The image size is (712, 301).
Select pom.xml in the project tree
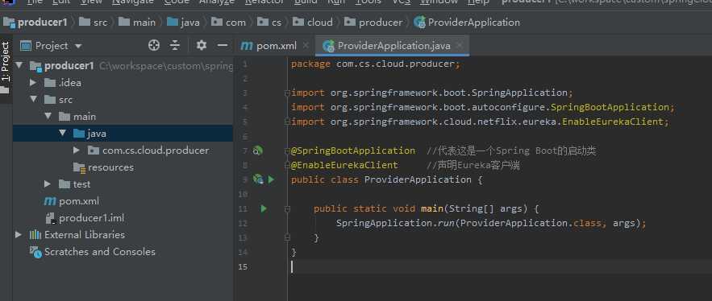click(x=78, y=201)
